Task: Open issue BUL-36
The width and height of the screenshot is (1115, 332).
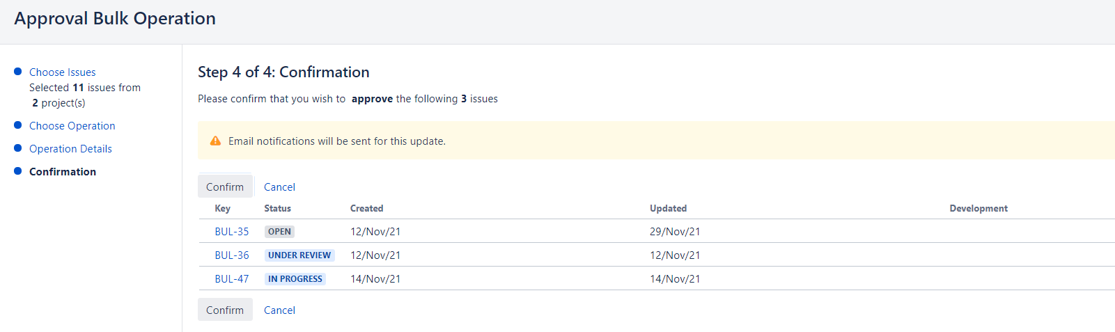Action: coord(232,255)
